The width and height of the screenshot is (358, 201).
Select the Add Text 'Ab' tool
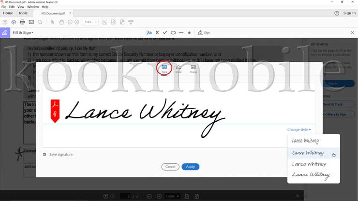pyautogui.click(x=149, y=33)
